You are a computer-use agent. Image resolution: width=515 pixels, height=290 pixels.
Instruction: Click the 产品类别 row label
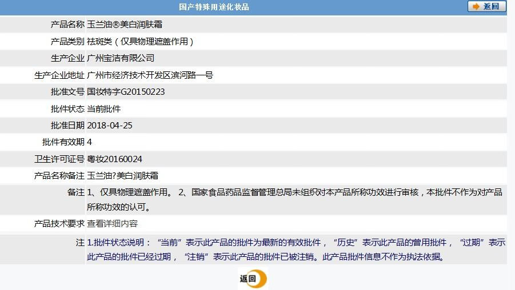(67, 41)
